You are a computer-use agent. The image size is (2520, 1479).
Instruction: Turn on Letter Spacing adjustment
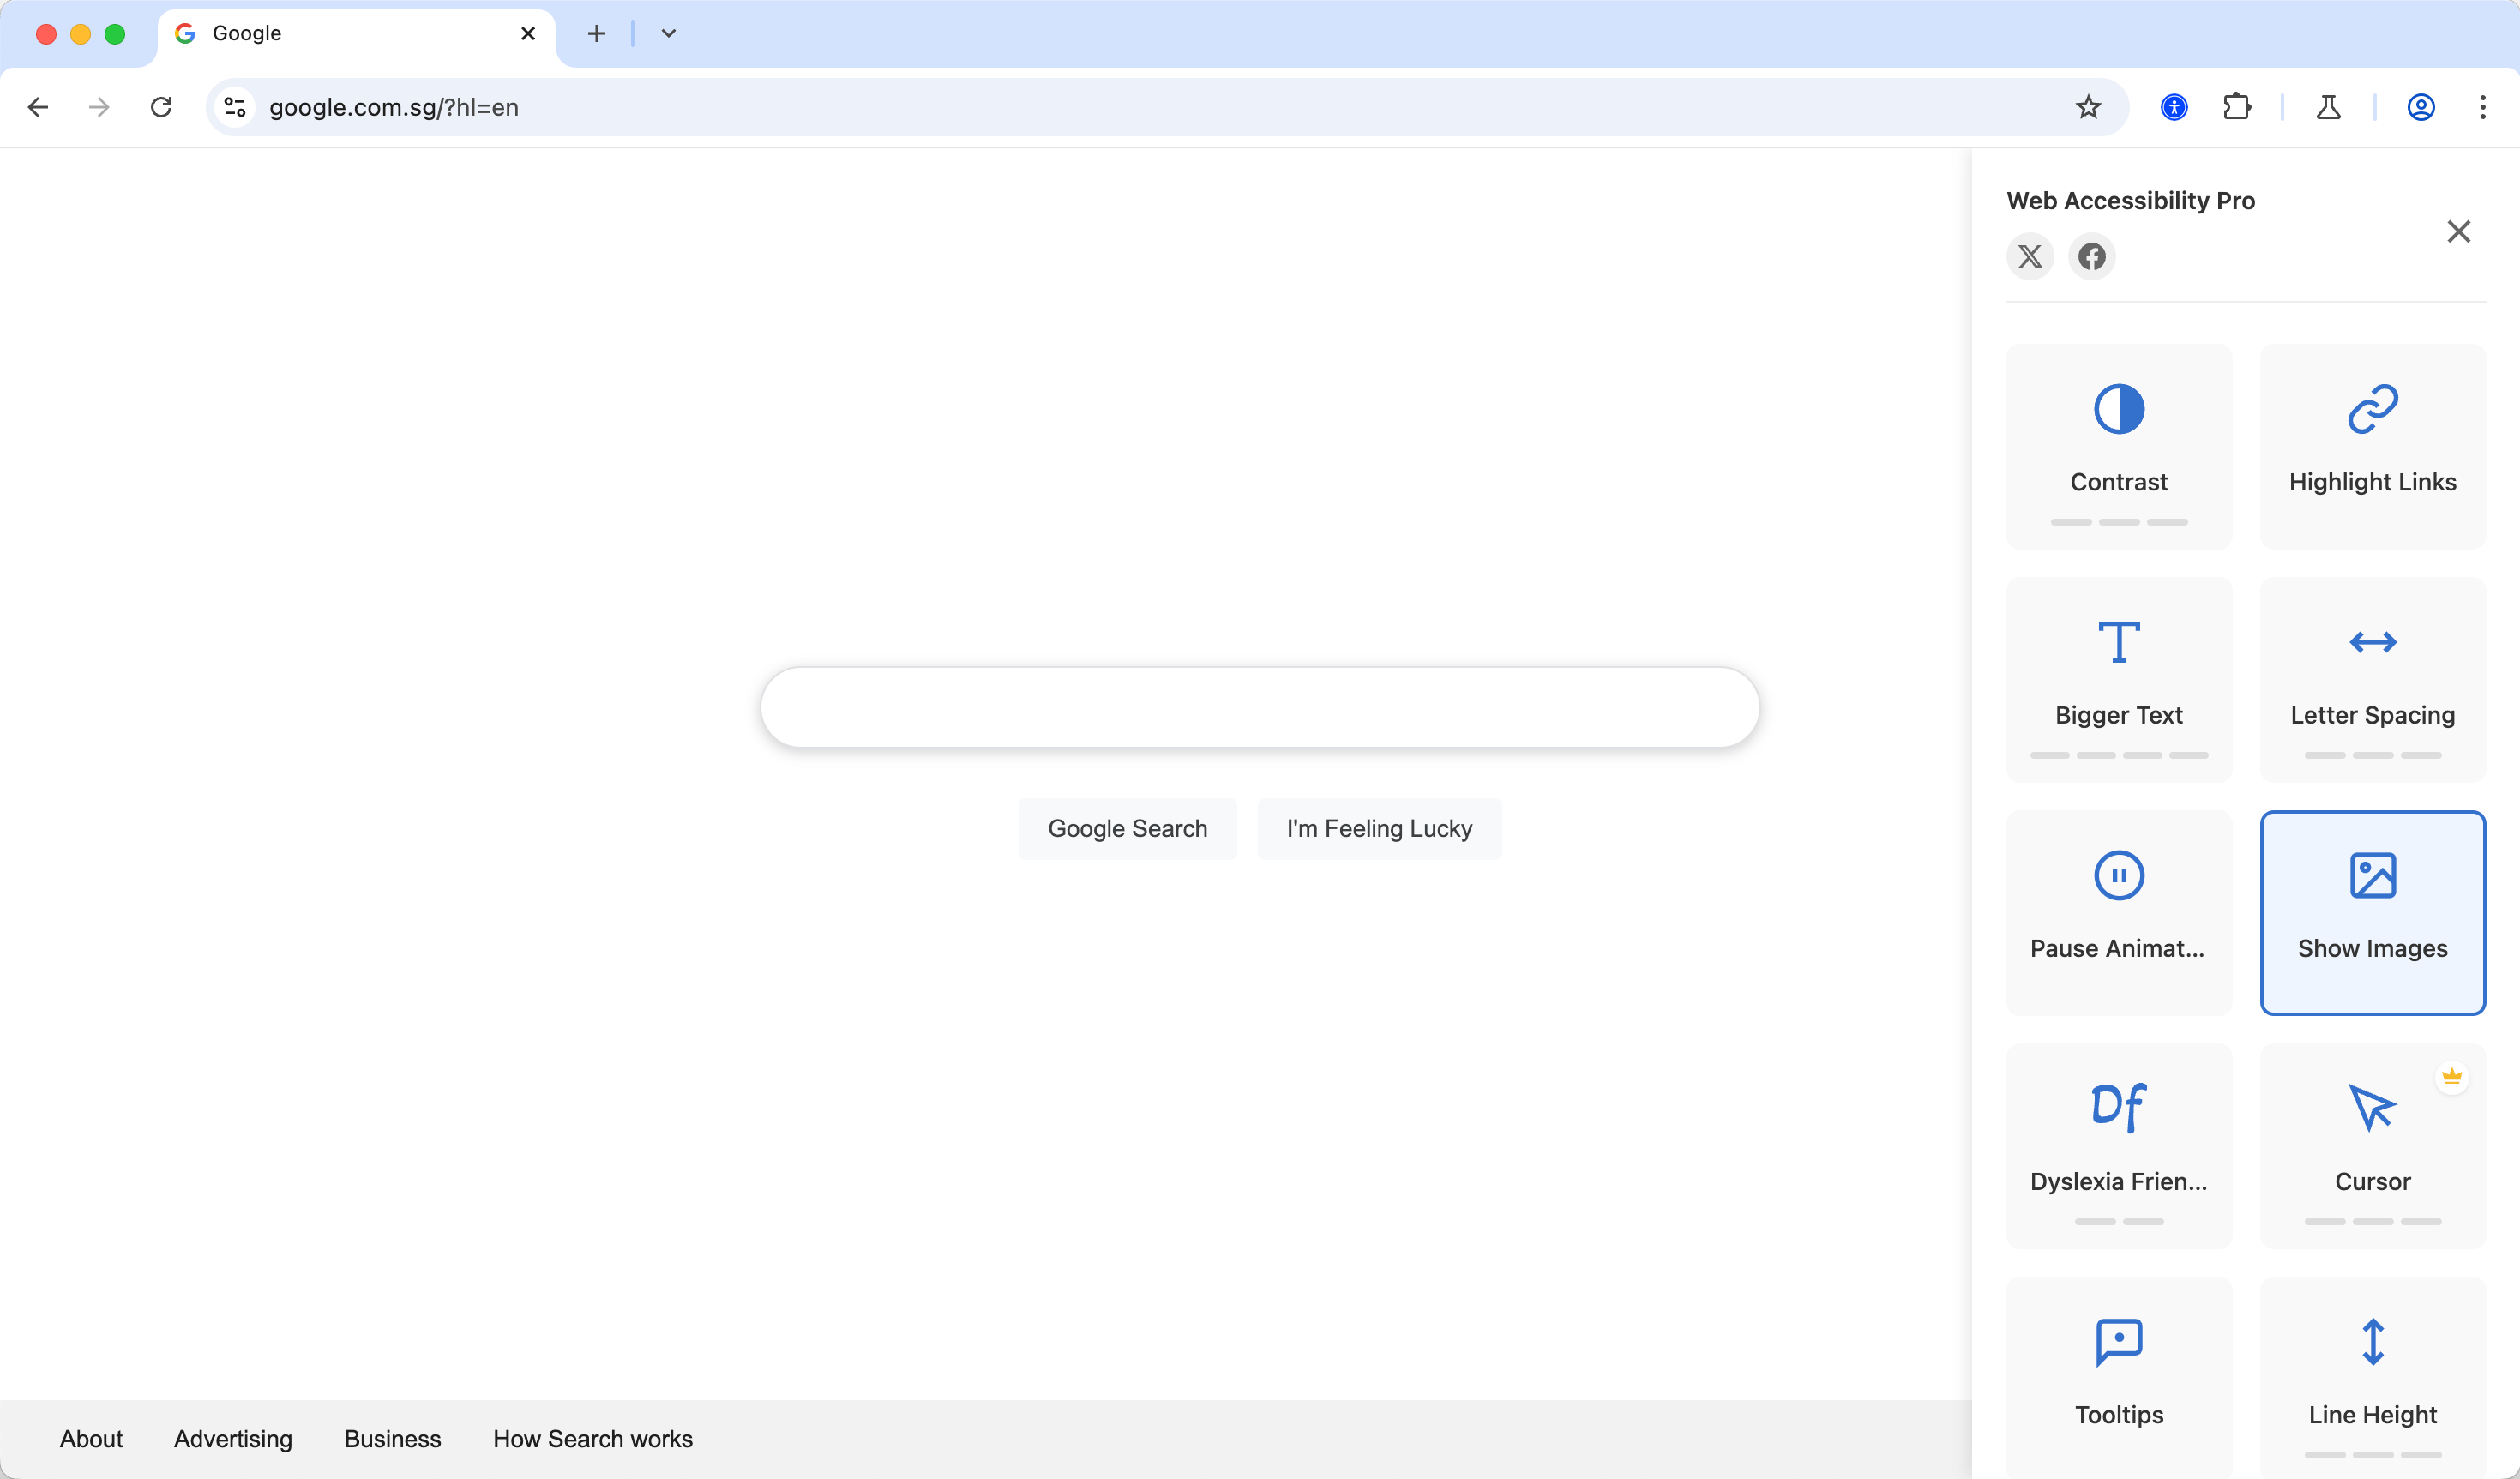tap(2372, 679)
